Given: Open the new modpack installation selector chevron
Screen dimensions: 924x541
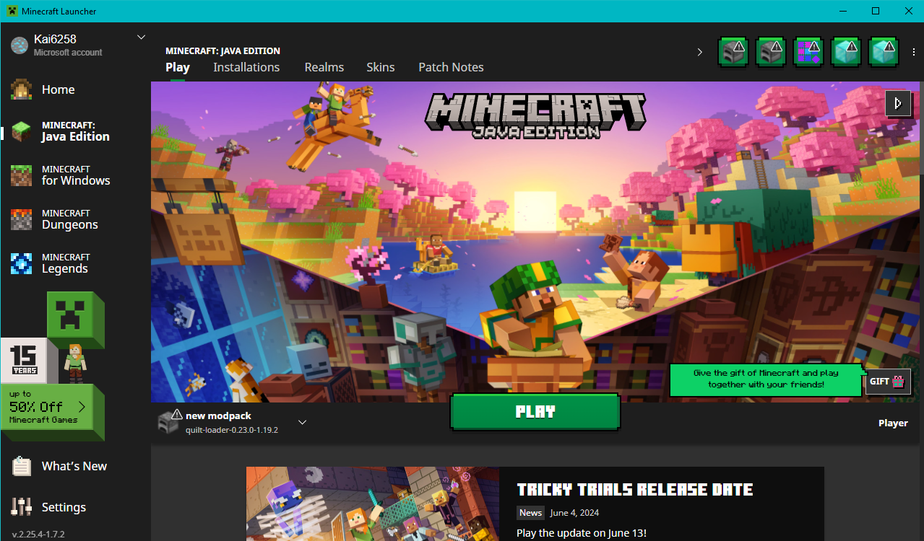Looking at the screenshot, I should point(303,422).
